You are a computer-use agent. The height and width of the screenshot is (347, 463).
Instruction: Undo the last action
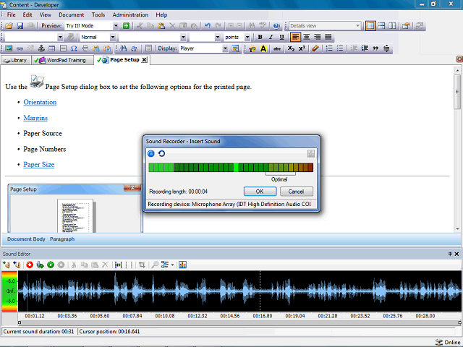tap(208, 26)
